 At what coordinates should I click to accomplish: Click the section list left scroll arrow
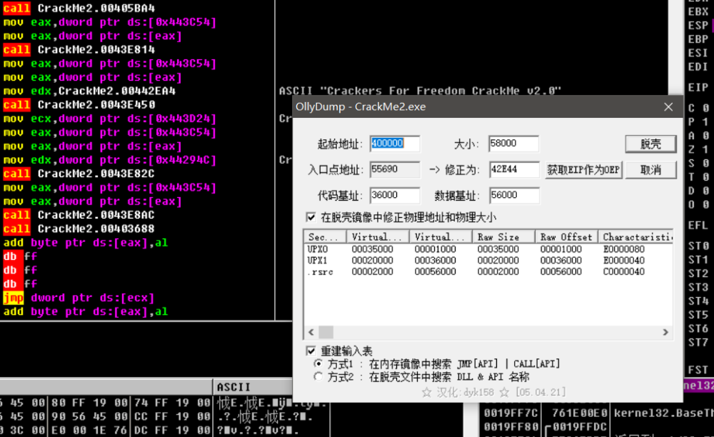311,332
